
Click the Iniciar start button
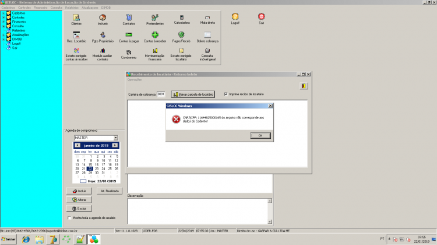(x=8, y=239)
